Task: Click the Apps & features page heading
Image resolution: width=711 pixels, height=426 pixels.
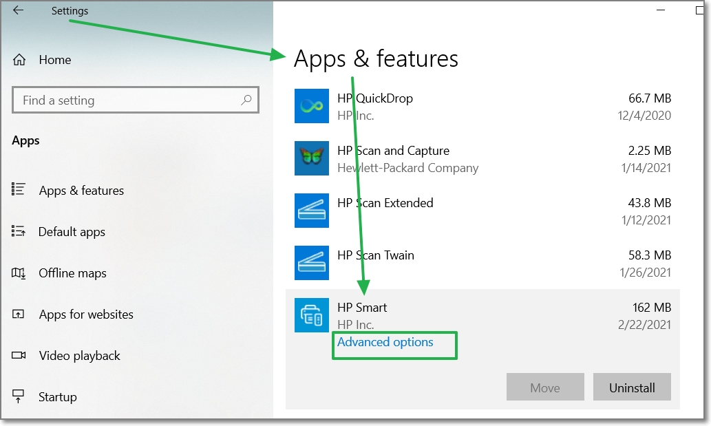Action: point(376,59)
